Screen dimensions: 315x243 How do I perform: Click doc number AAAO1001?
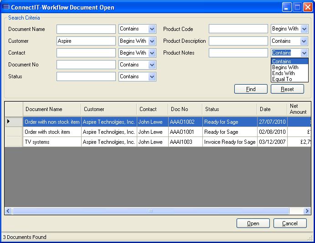pyautogui.click(x=185, y=132)
